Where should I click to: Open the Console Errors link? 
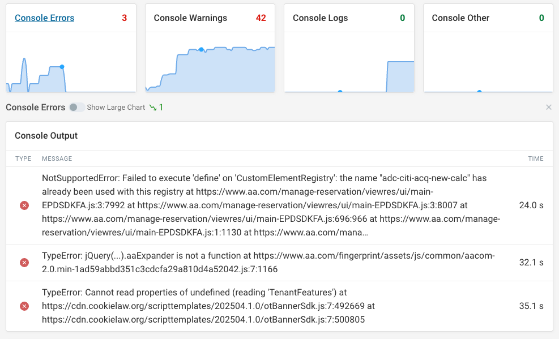click(44, 18)
